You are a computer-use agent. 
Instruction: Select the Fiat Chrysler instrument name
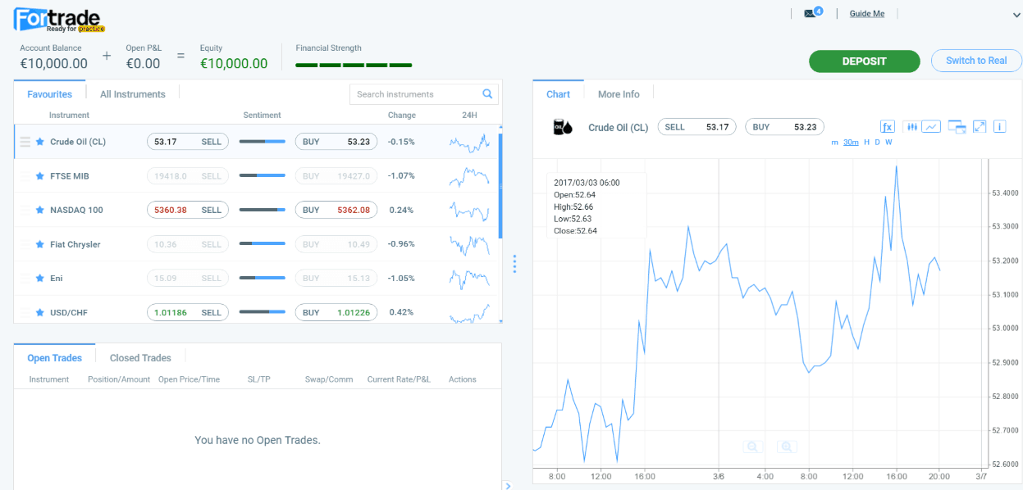click(x=75, y=244)
